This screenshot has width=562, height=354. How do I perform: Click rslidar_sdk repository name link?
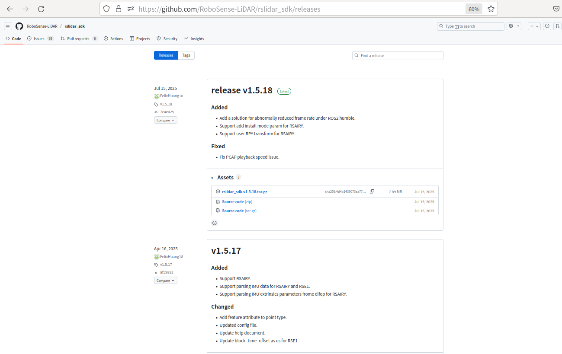74,26
